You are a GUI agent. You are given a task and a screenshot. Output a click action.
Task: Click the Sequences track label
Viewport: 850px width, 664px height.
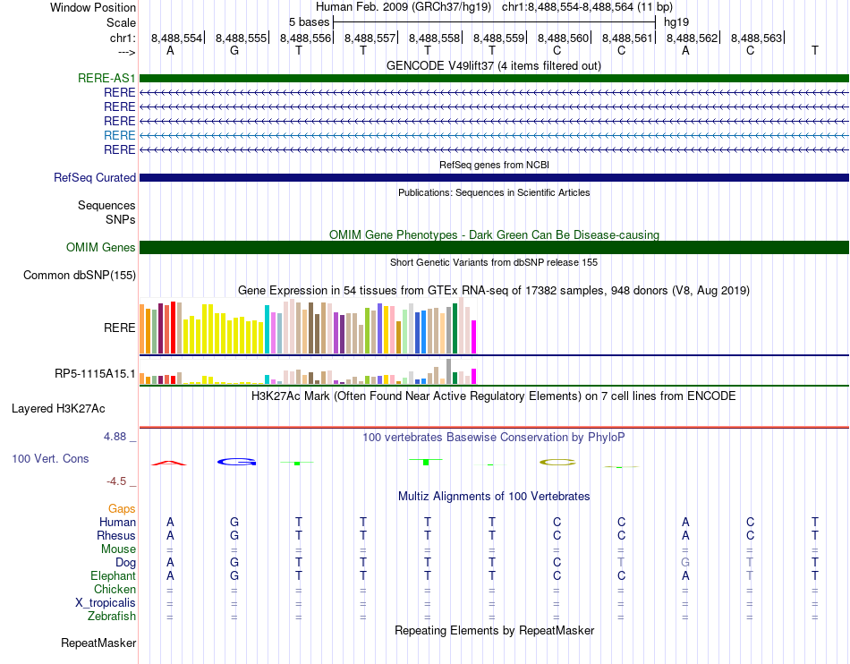click(x=106, y=206)
